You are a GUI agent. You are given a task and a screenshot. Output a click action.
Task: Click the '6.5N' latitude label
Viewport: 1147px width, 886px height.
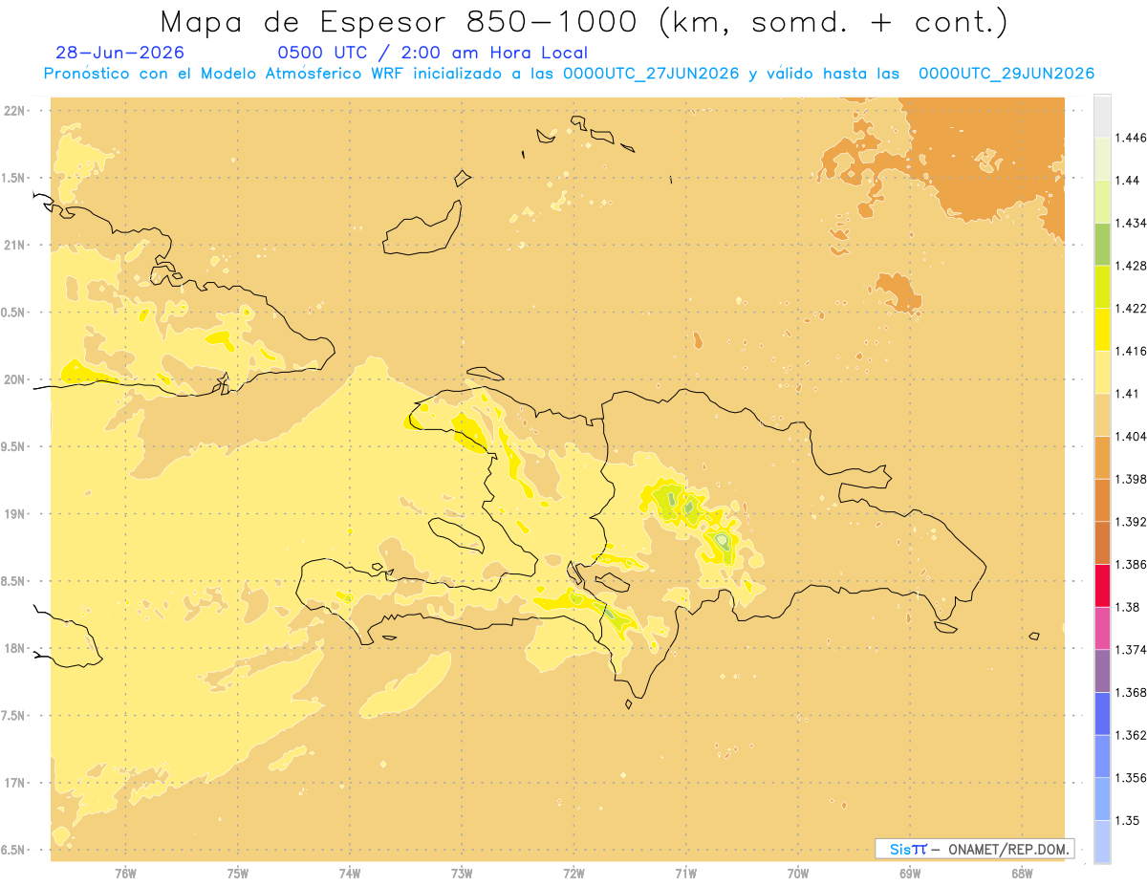tap(14, 851)
